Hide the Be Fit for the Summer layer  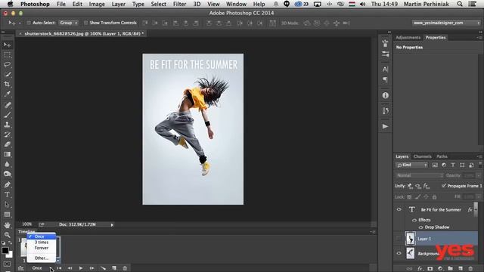click(x=399, y=210)
